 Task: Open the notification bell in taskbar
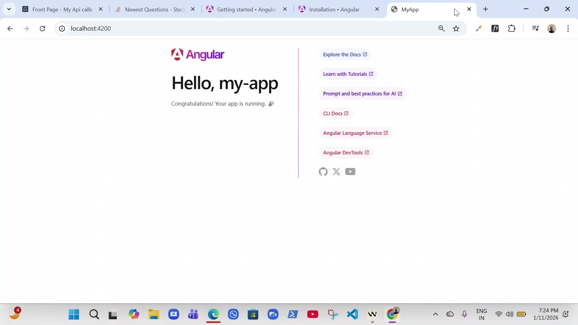click(565, 314)
